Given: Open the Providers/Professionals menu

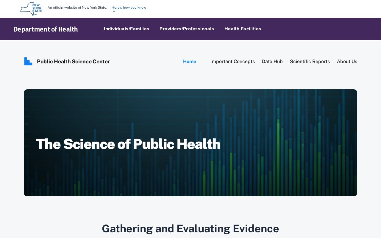Looking at the screenshot, I should coord(187,29).
